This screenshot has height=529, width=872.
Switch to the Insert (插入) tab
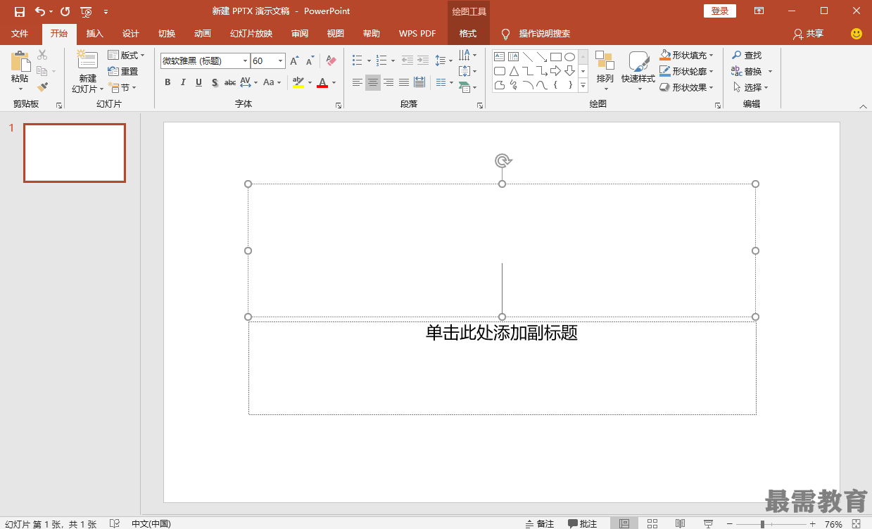coord(94,34)
